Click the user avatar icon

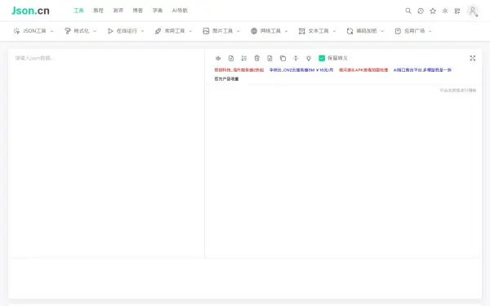(x=473, y=11)
